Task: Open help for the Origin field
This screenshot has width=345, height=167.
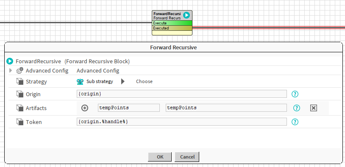Action: pyautogui.click(x=295, y=94)
